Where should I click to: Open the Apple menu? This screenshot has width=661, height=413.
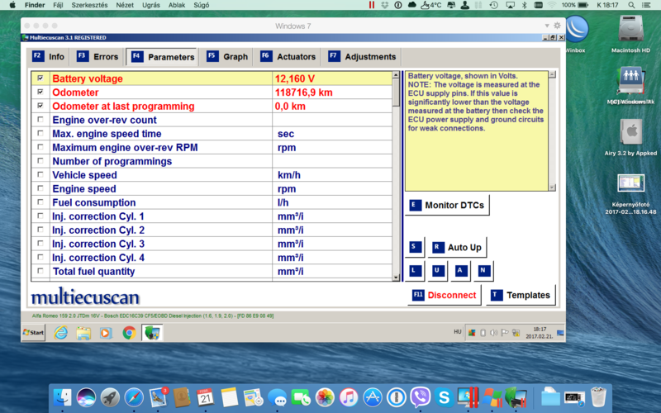point(12,5)
